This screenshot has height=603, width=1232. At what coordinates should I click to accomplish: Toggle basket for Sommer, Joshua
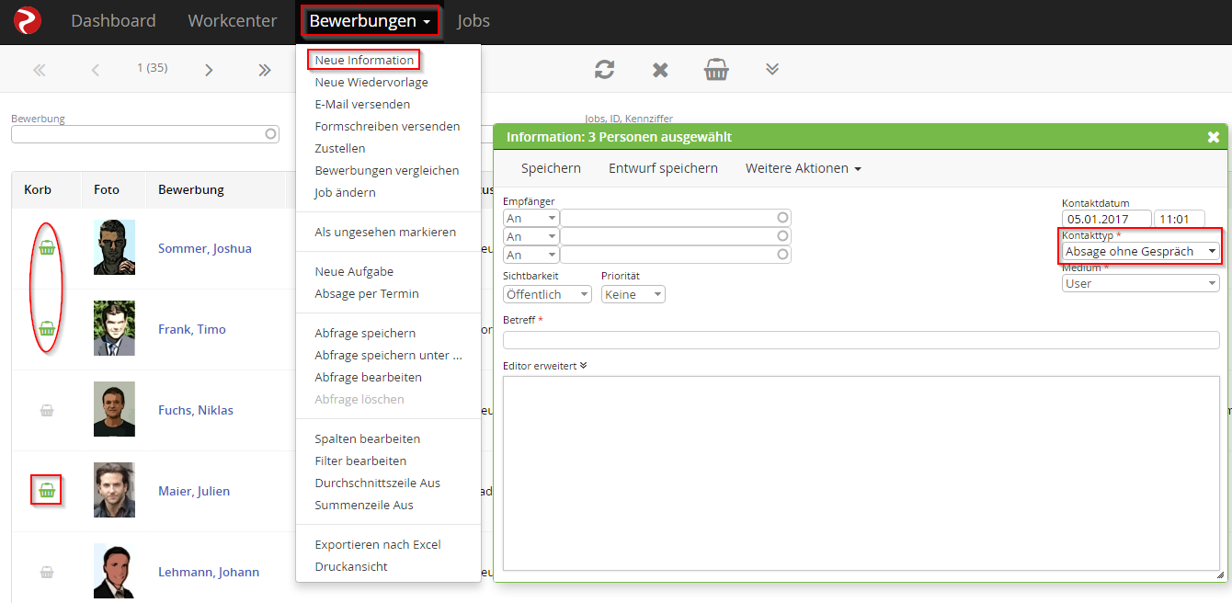point(47,247)
